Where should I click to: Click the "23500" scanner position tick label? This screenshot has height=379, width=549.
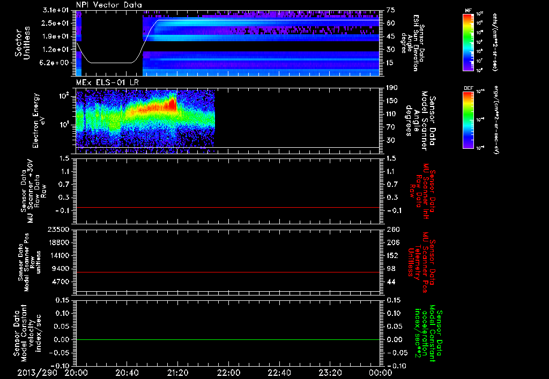coord(58,230)
